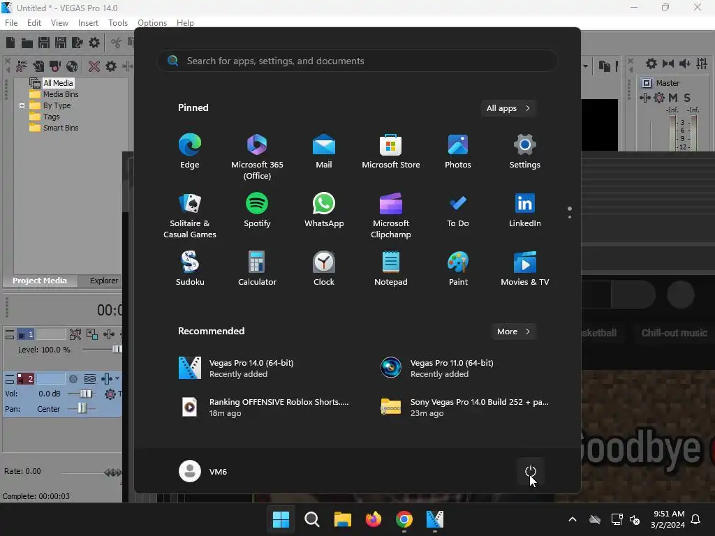Open WhatsApp from pinned apps
Viewport: 715px width, 536px height.
tap(324, 210)
